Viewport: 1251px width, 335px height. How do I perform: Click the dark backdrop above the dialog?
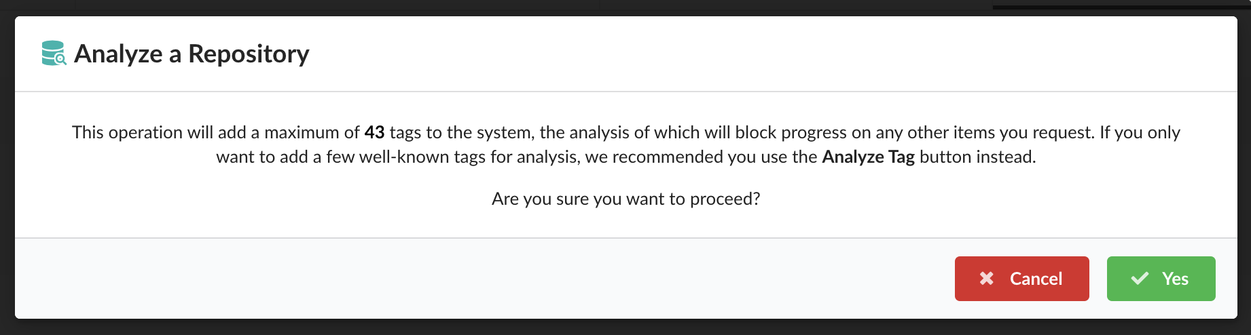[x=475, y=7]
